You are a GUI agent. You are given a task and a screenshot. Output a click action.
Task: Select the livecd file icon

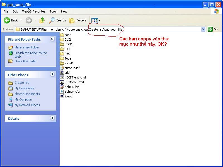pyautogui.click(x=62, y=96)
